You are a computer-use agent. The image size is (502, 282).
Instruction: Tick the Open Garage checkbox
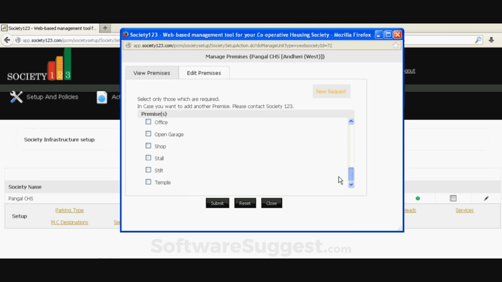148,134
